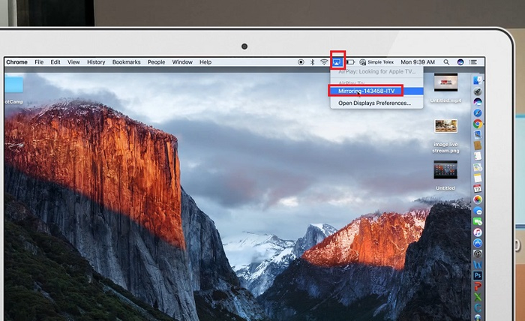Open the Bookmarks menu

pos(126,62)
